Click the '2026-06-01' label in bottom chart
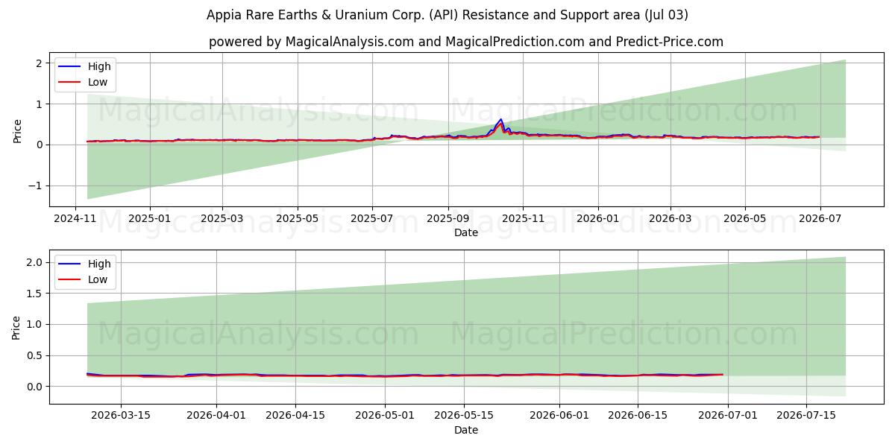This screenshot has height=447, width=895. (559, 417)
